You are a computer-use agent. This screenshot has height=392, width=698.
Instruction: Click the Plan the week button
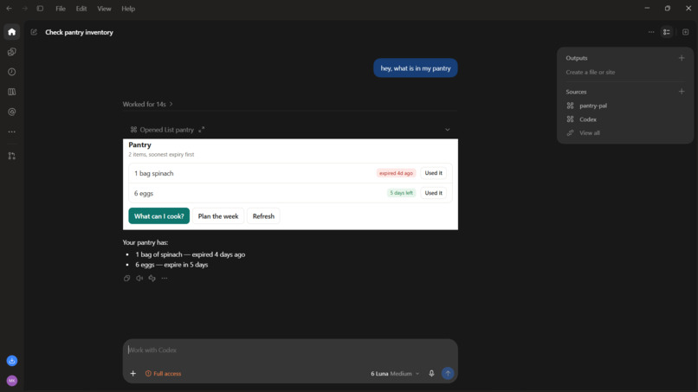pyautogui.click(x=218, y=215)
